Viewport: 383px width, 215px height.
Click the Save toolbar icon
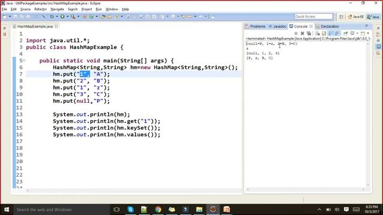(16, 17)
